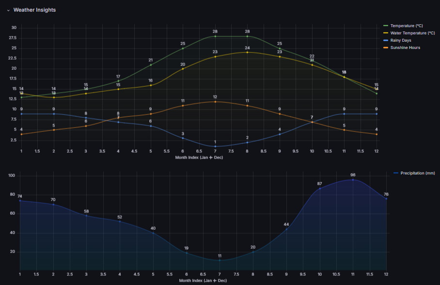Click the Sunshine Hours peak point labeled 12
The height and width of the screenshot is (285, 440).
tap(215, 102)
